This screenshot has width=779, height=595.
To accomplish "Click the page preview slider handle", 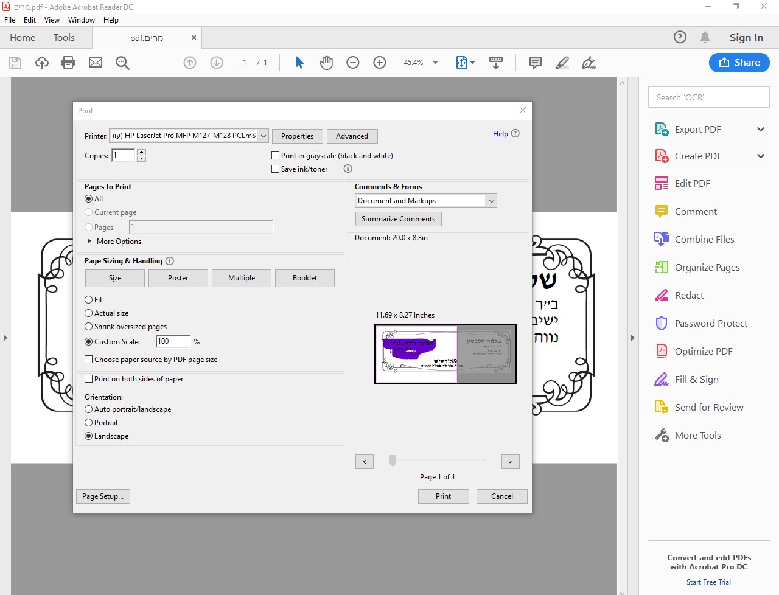I will (393, 461).
